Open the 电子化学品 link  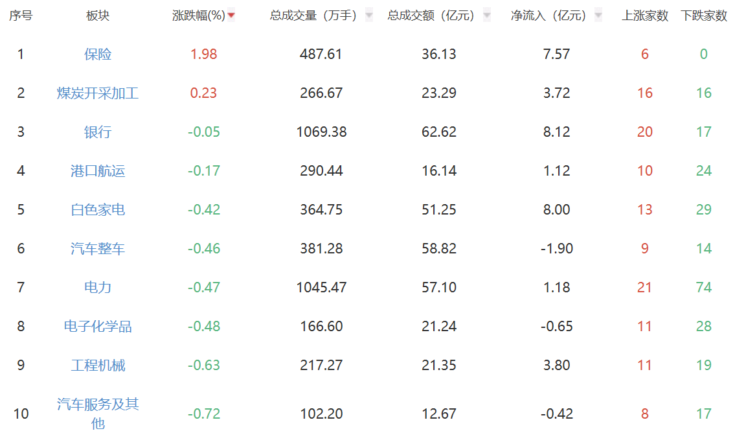coord(98,327)
